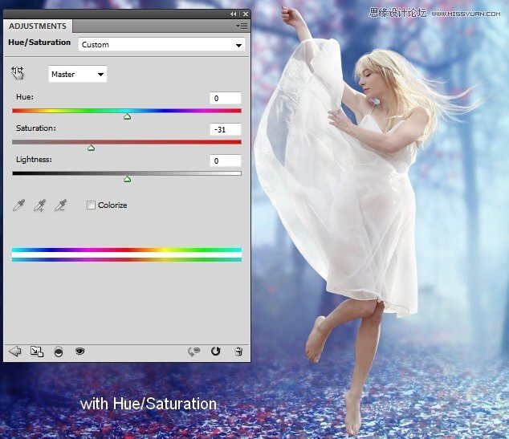
Task: Select the ADJUSTMENTS panel tab
Action: point(38,26)
